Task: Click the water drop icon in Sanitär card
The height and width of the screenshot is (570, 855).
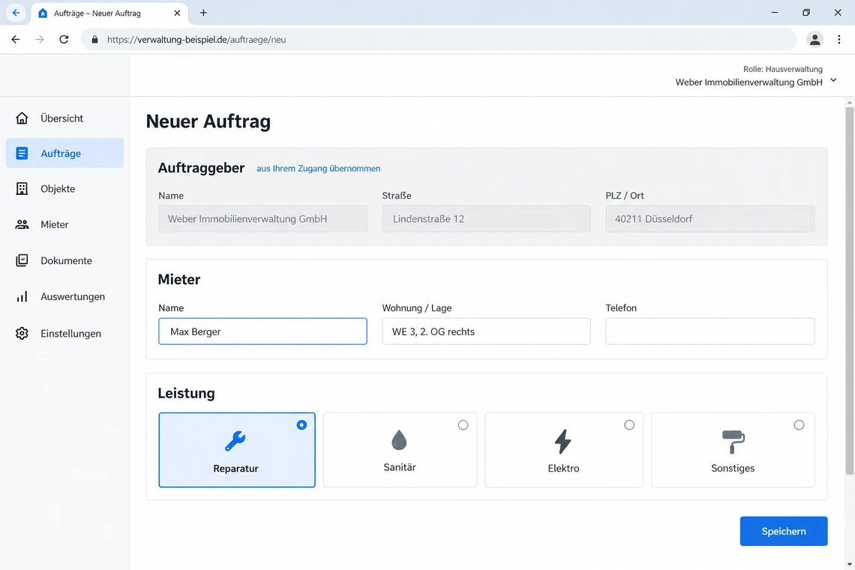Action: pyautogui.click(x=399, y=439)
